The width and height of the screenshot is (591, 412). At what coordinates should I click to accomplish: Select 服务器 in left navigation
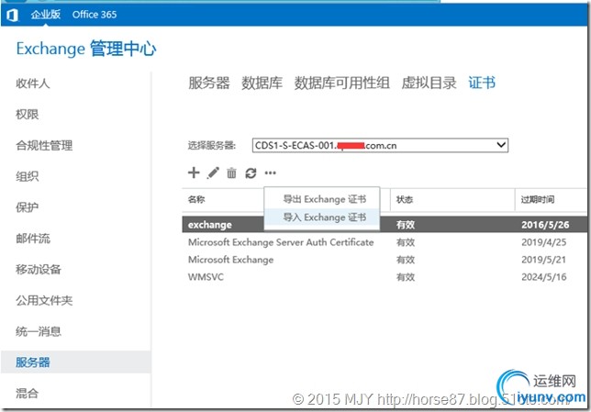coord(76,362)
